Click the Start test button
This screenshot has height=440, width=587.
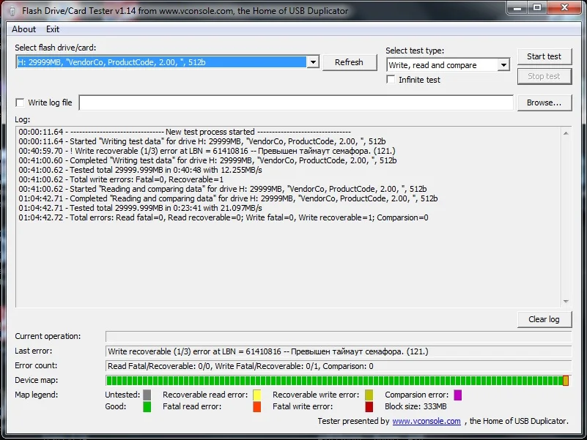[544, 56]
